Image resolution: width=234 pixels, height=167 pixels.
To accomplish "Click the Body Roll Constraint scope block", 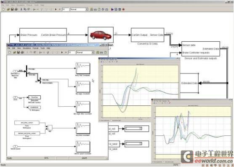I will (83, 68).
